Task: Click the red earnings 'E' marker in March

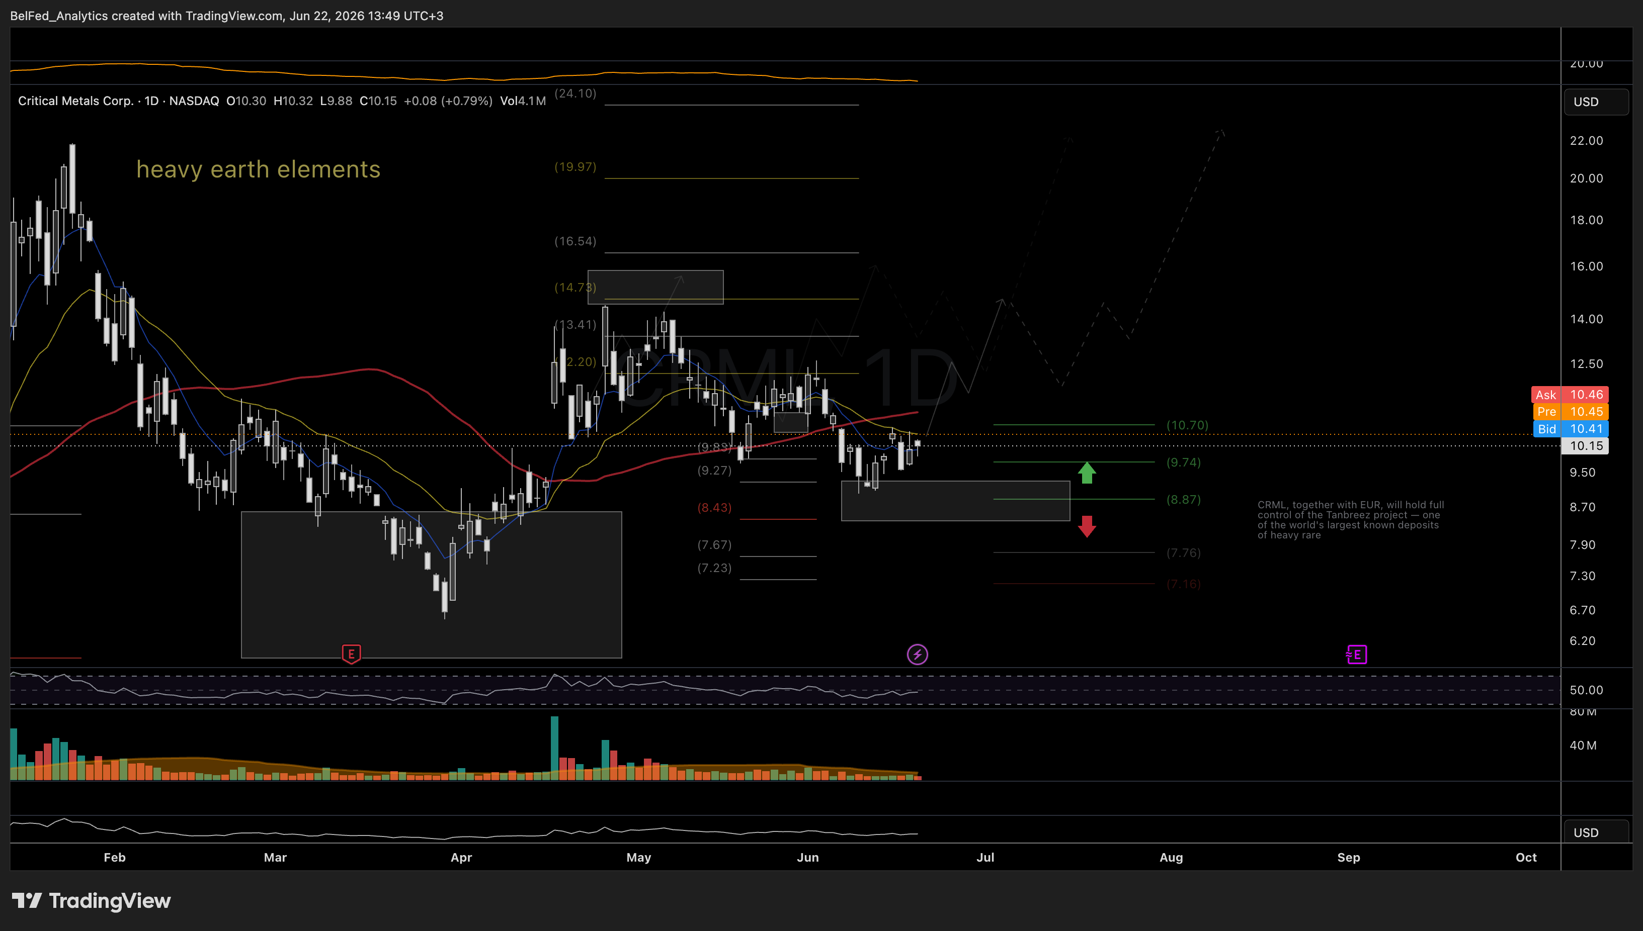Action: [351, 654]
